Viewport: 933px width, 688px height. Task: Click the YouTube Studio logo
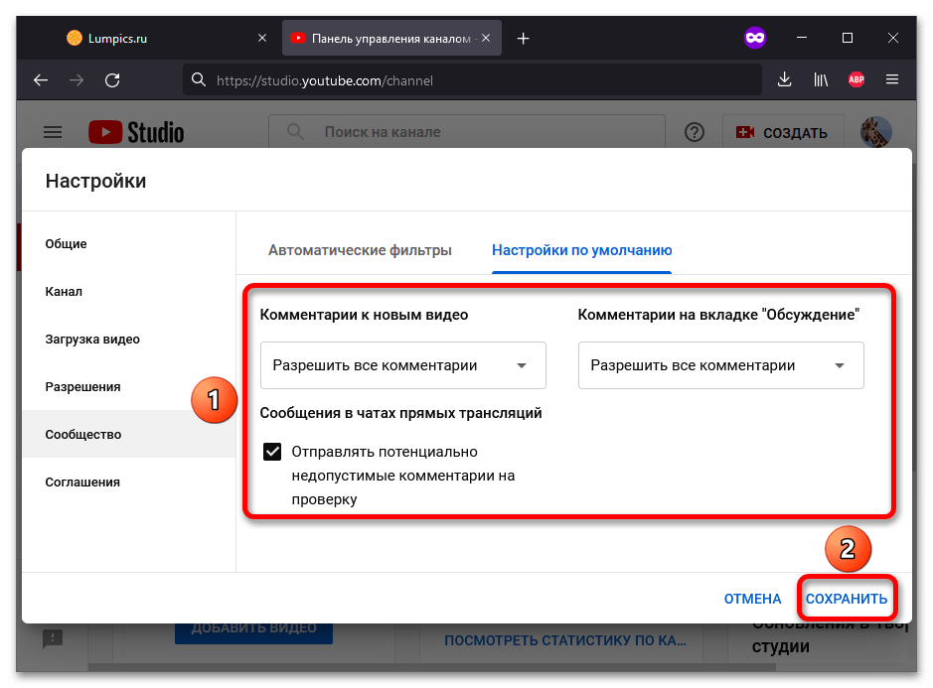(136, 132)
